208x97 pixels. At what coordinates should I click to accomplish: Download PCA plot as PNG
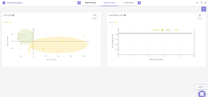(95, 17)
